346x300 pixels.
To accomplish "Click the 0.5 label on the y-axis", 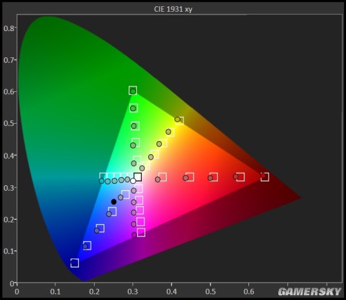I will [9, 124].
